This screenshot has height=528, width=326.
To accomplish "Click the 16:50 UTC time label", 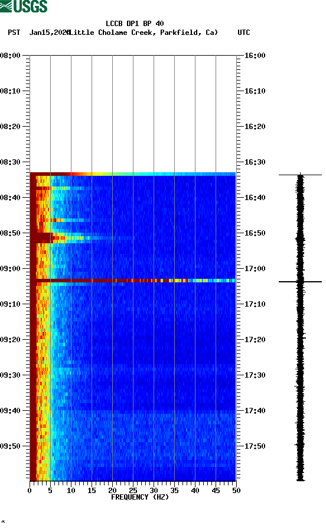I will tap(255, 233).
